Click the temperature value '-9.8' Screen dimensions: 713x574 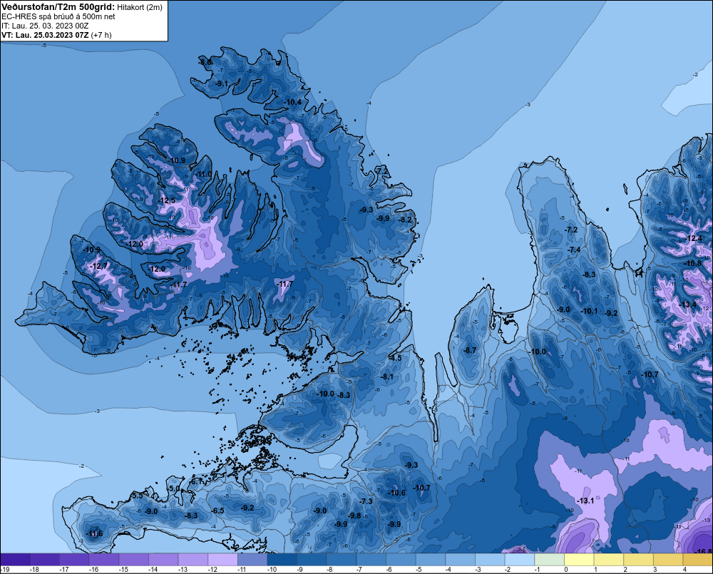354,516
